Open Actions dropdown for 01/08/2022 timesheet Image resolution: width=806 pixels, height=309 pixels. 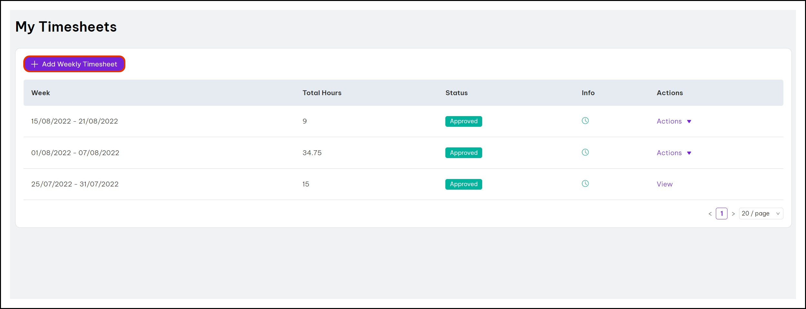pos(673,153)
